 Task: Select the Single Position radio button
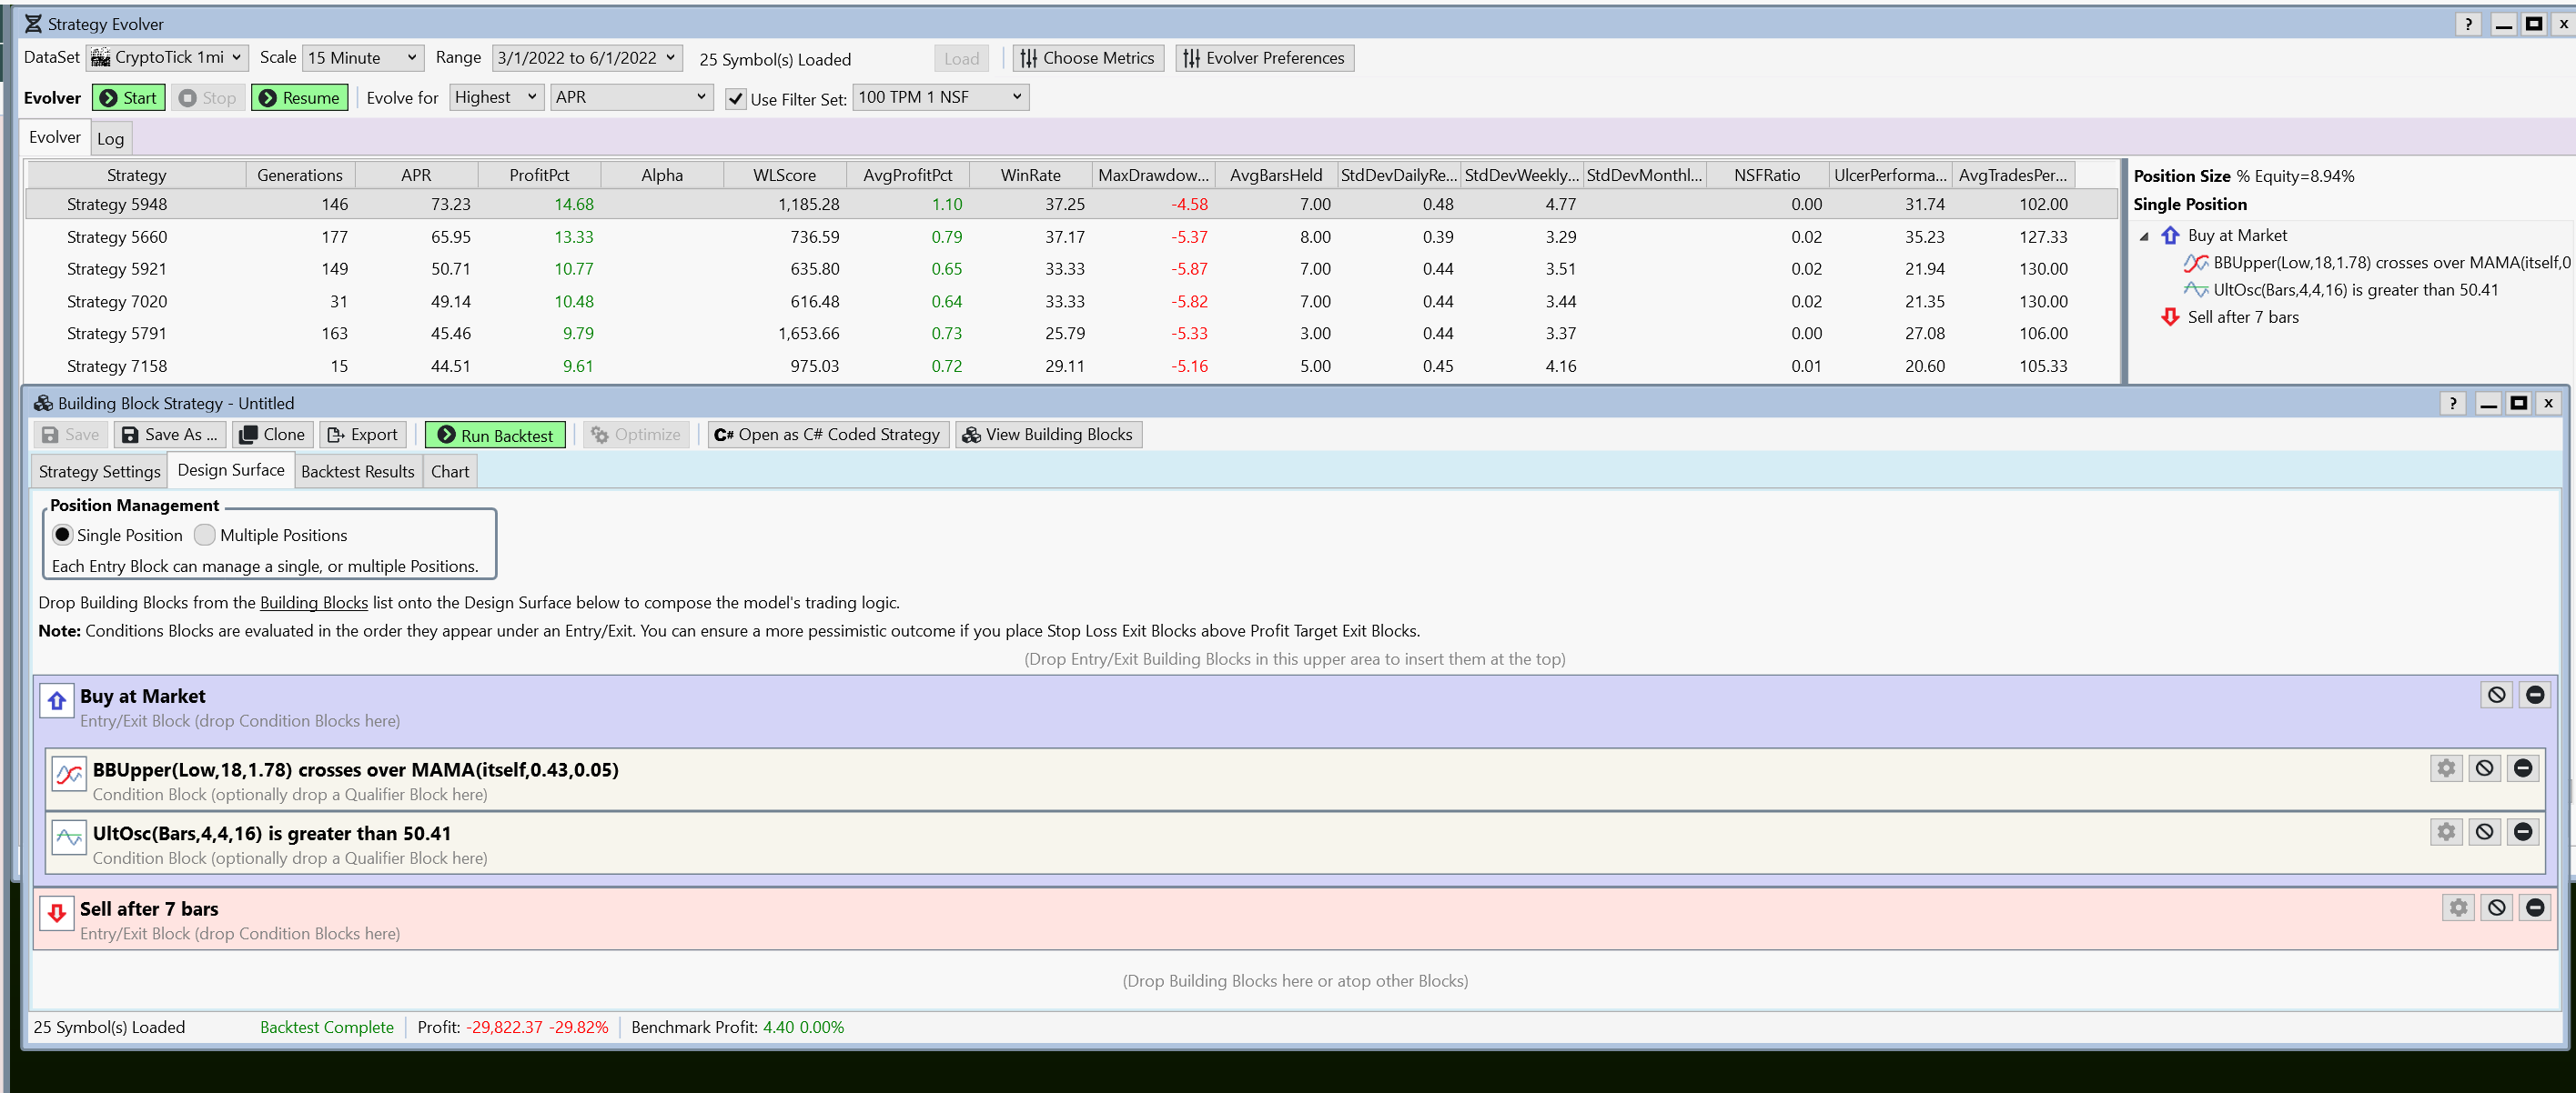[63, 535]
